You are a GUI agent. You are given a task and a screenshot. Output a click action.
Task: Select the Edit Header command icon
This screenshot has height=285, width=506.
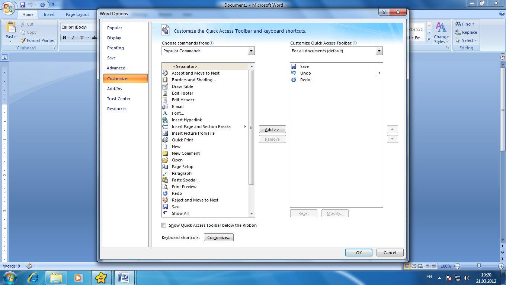click(165, 100)
